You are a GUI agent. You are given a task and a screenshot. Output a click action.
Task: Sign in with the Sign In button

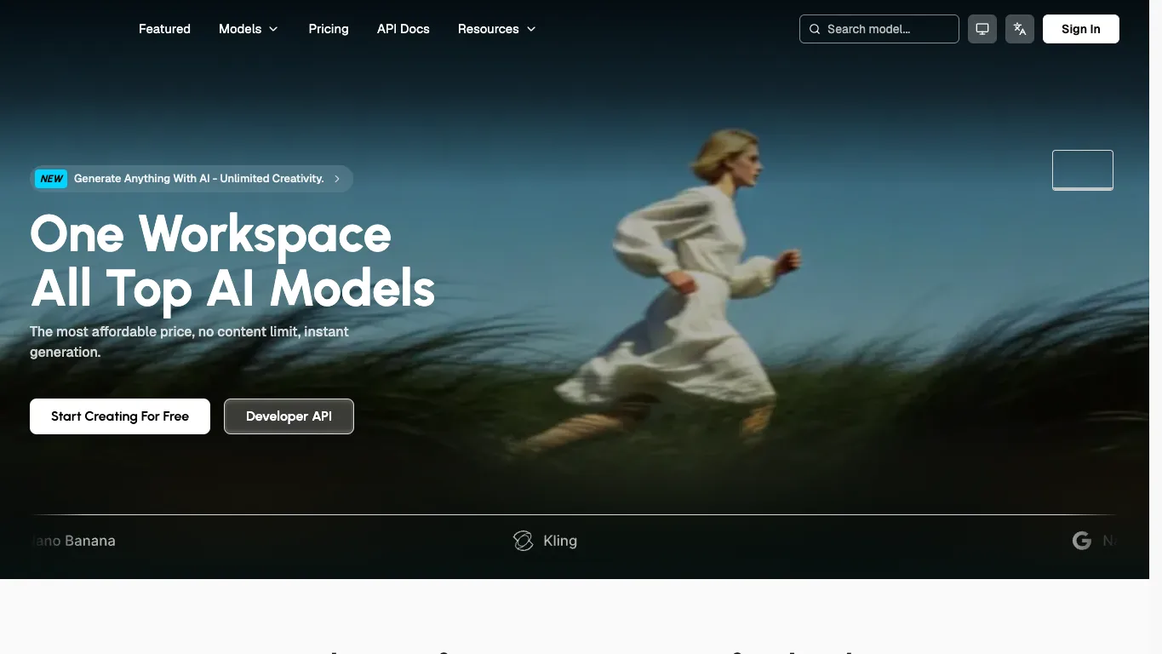tap(1081, 29)
